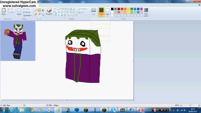Open Internet Explorer from taskbar
The image size is (201, 113).
(x=12, y=110)
